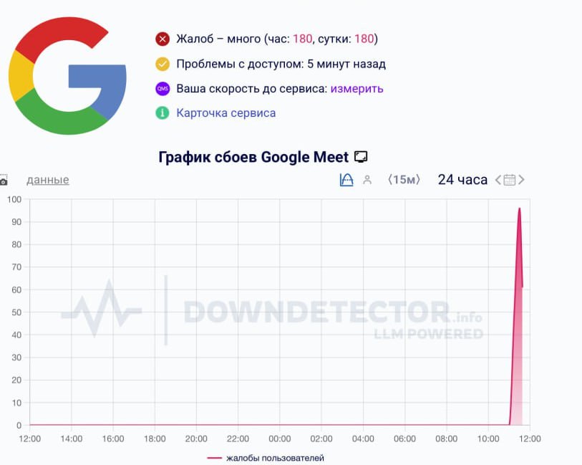The image size is (582, 465).
Task: Click the red complaints status icon
Action: (x=163, y=39)
